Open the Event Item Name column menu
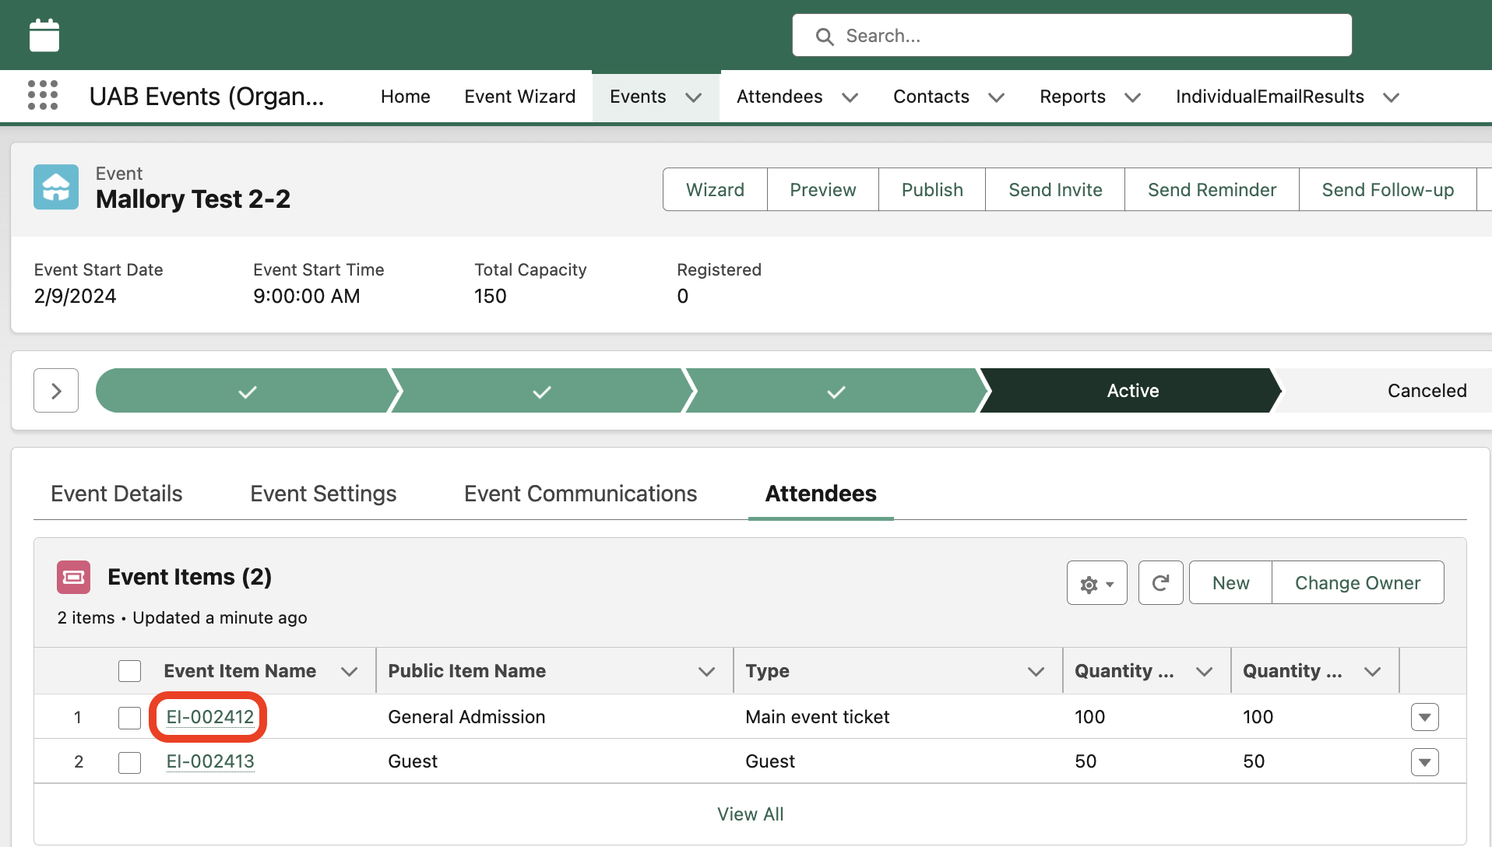 (350, 670)
